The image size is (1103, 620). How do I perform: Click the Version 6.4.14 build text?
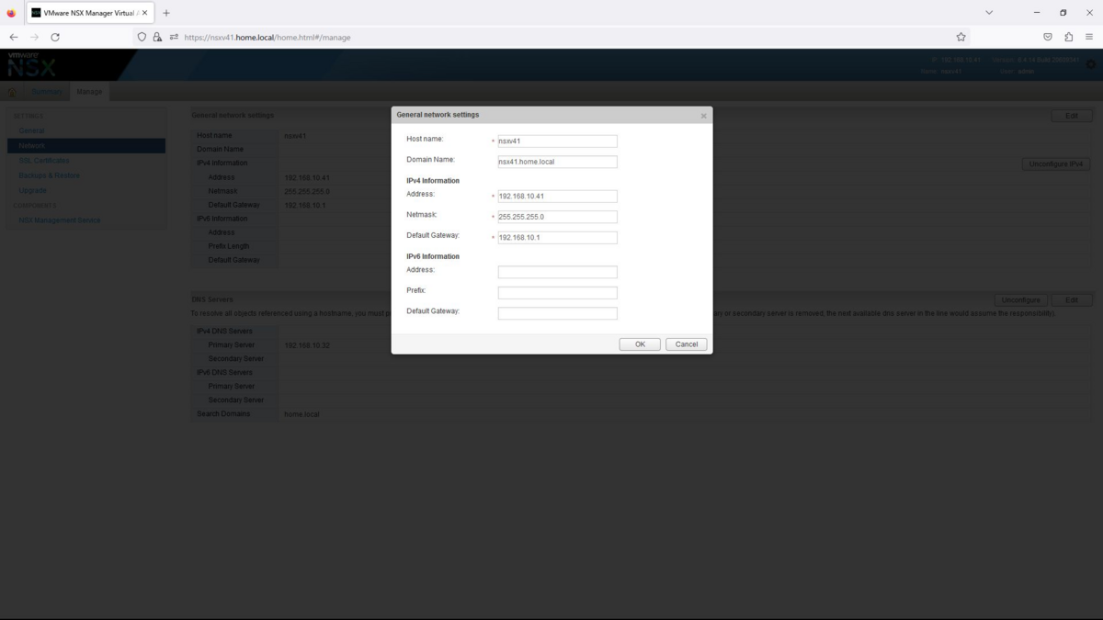[x=1036, y=60]
